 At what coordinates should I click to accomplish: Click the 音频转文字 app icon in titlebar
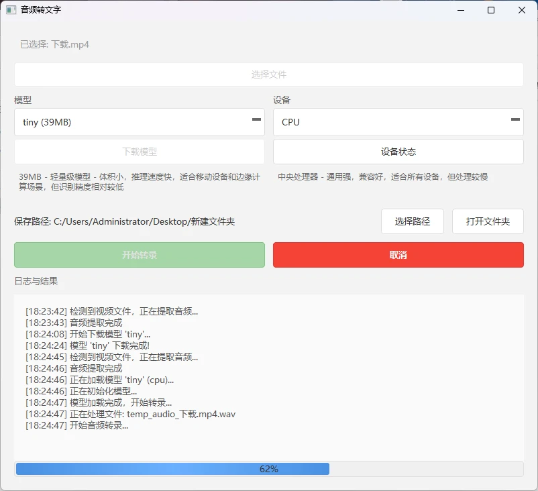point(12,10)
